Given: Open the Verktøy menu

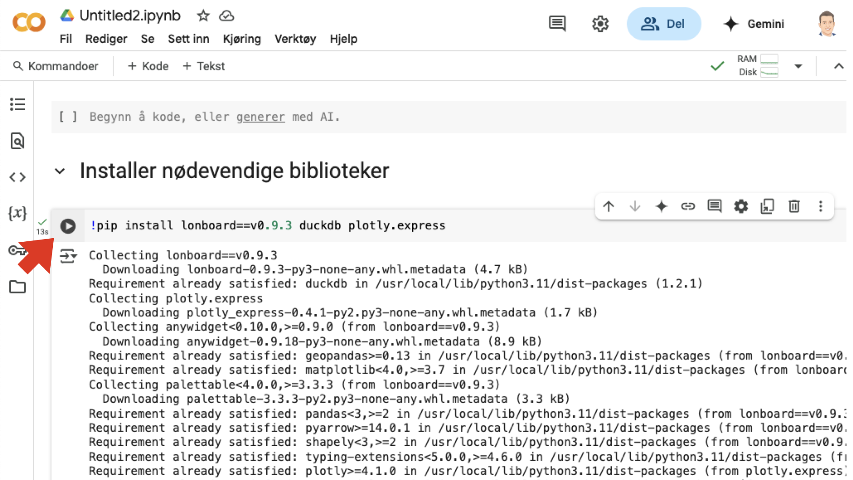Looking at the screenshot, I should (x=295, y=39).
